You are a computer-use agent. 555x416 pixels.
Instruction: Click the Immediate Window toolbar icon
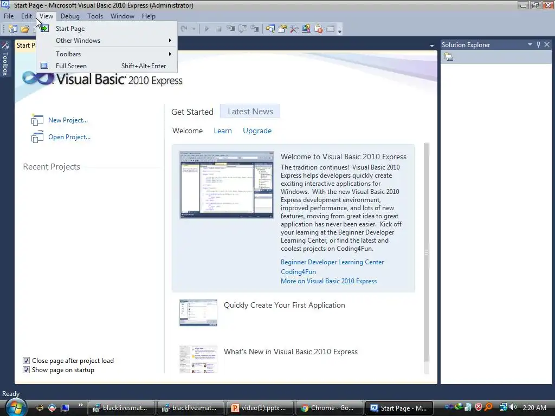(330, 29)
